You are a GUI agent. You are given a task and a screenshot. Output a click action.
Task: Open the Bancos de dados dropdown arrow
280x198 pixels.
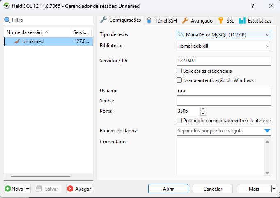pos(267,131)
